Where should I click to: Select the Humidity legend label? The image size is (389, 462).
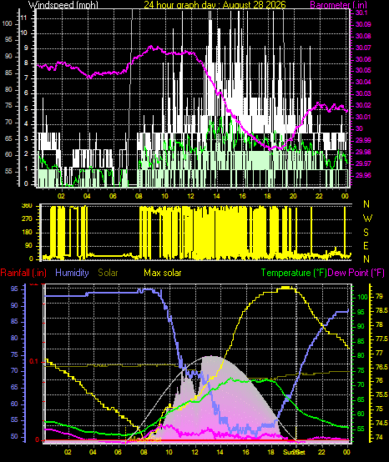[72, 273]
